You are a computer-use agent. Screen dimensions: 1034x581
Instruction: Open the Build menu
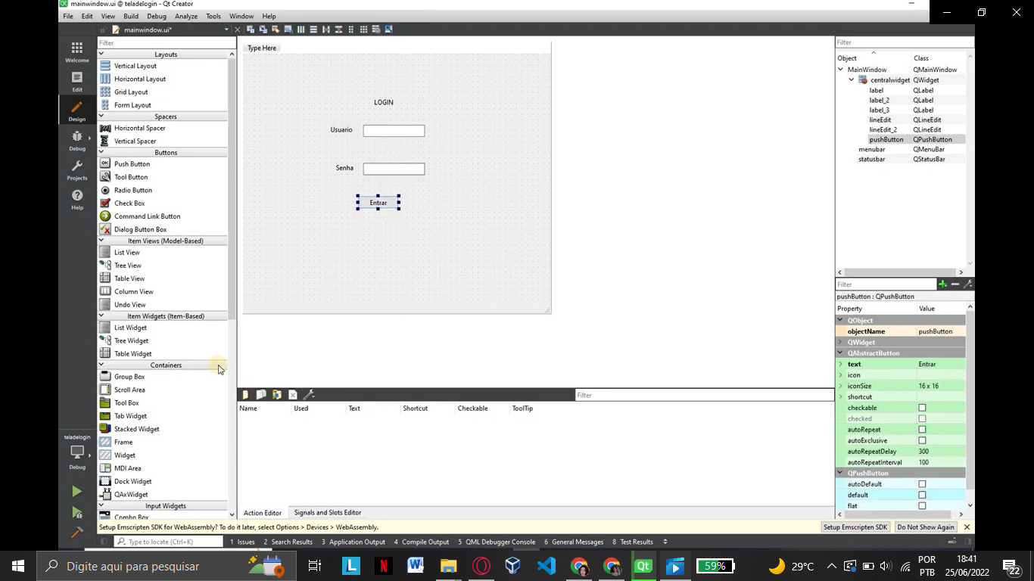131,16
